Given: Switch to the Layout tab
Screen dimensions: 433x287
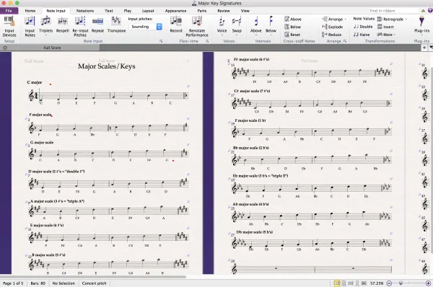Looking at the screenshot, I should tap(148, 11).
